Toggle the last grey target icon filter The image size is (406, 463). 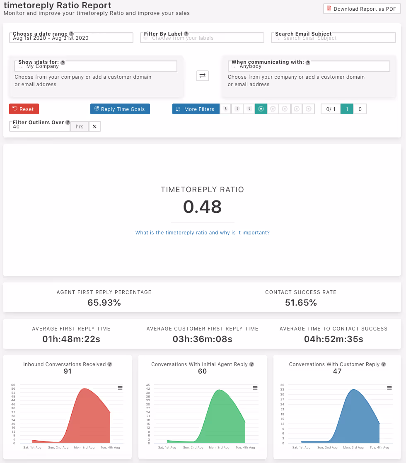(309, 109)
